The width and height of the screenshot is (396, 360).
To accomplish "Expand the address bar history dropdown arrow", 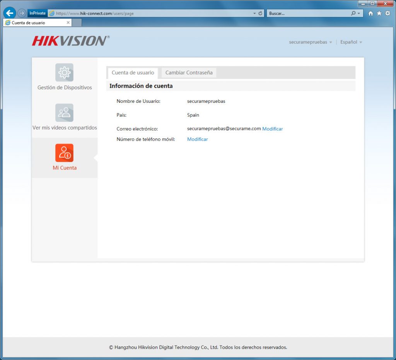I will coord(254,14).
